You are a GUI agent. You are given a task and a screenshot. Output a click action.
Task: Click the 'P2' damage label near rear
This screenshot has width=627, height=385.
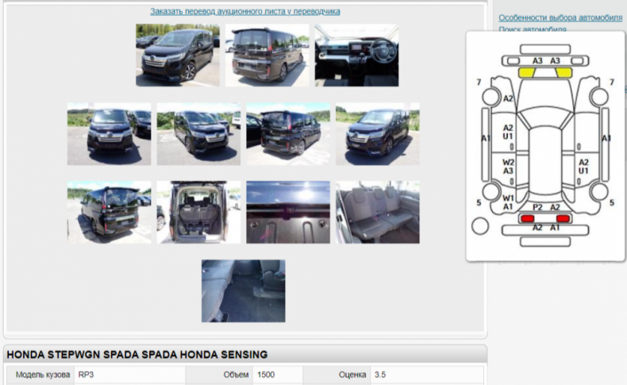(x=537, y=207)
